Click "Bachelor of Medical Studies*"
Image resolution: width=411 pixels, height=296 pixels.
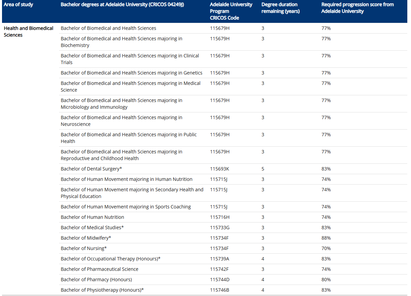pos(92,228)
